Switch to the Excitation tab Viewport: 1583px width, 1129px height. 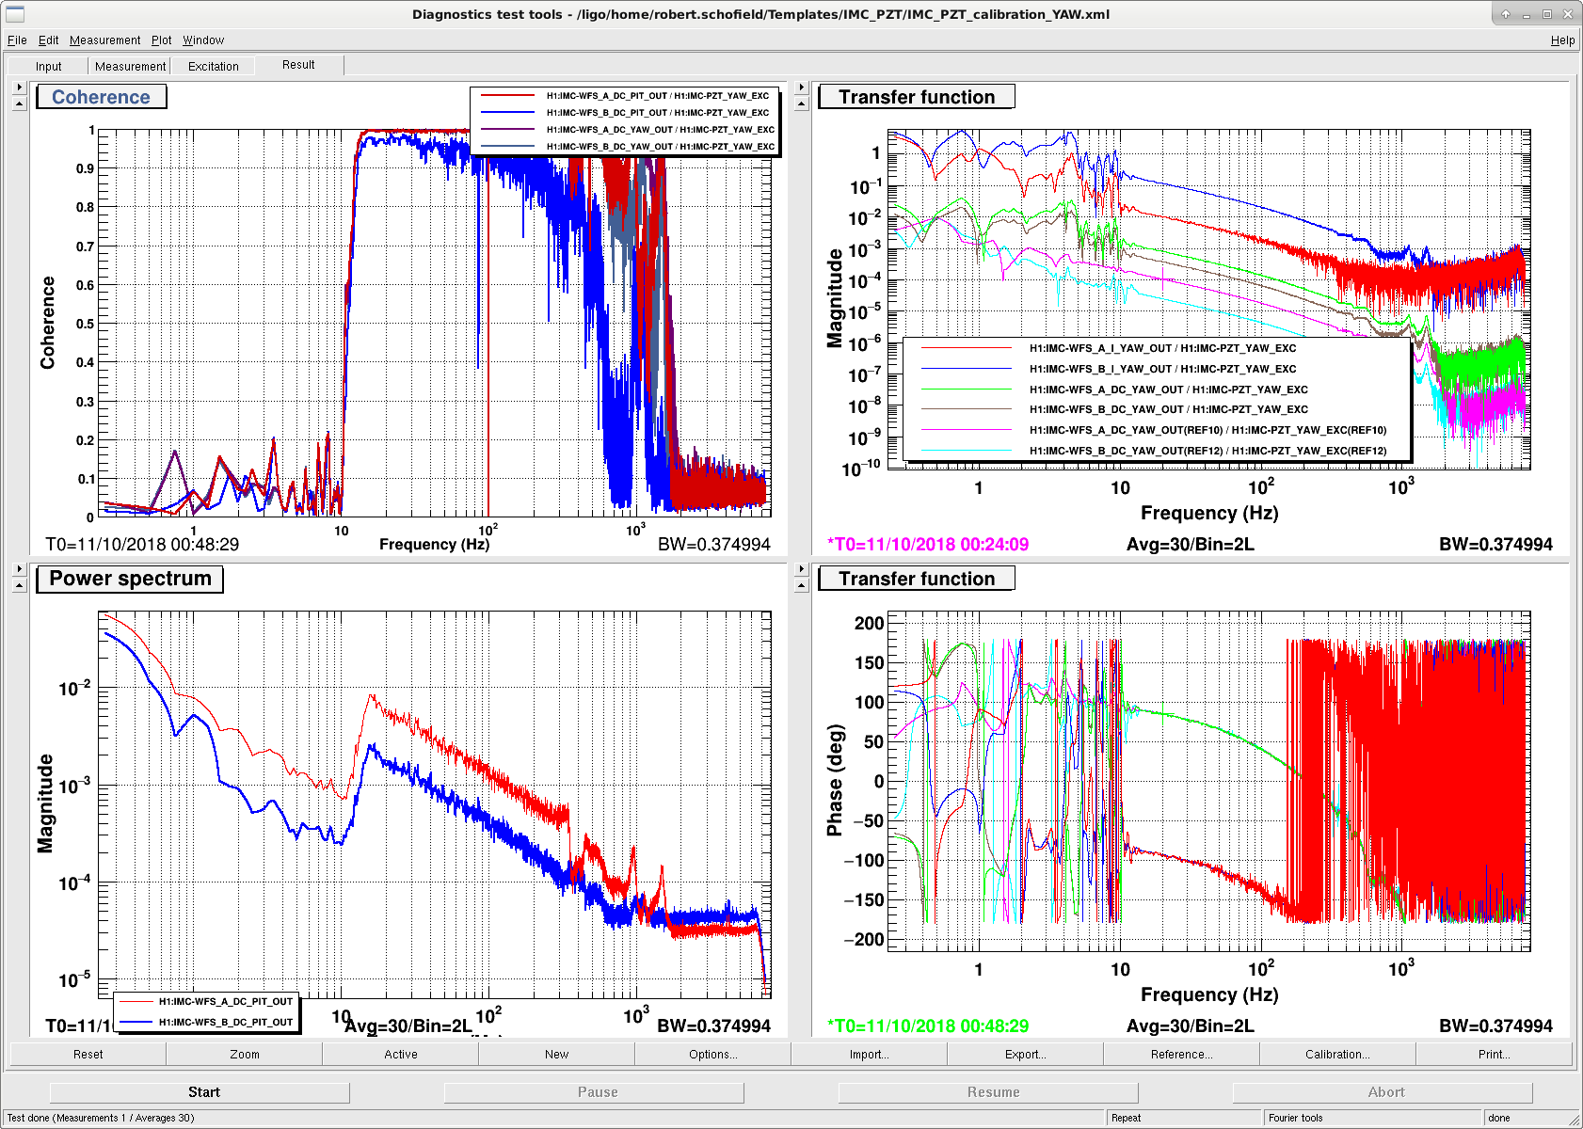tap(214, 66)
